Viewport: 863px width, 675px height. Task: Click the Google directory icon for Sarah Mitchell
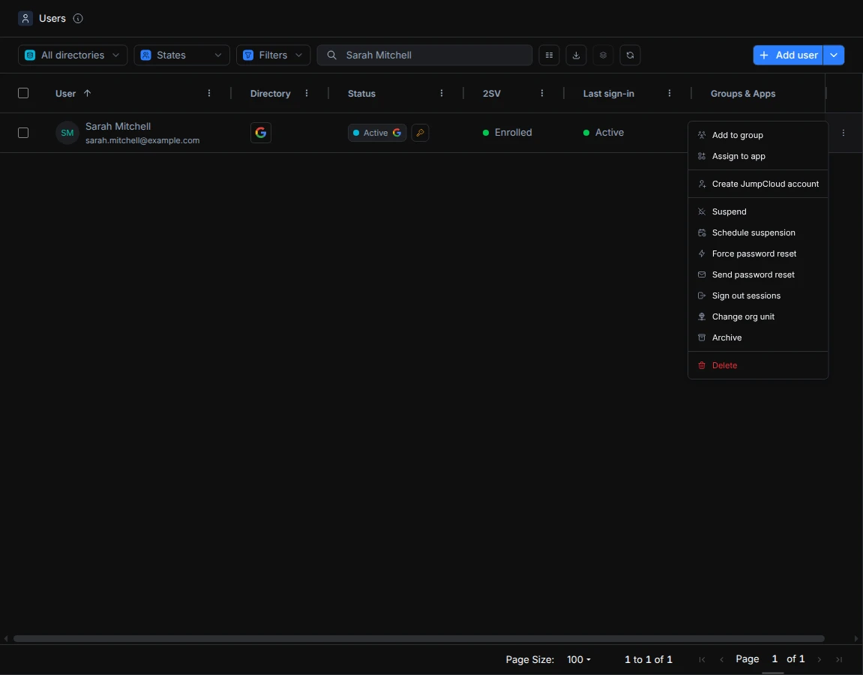tap(261, 133)
